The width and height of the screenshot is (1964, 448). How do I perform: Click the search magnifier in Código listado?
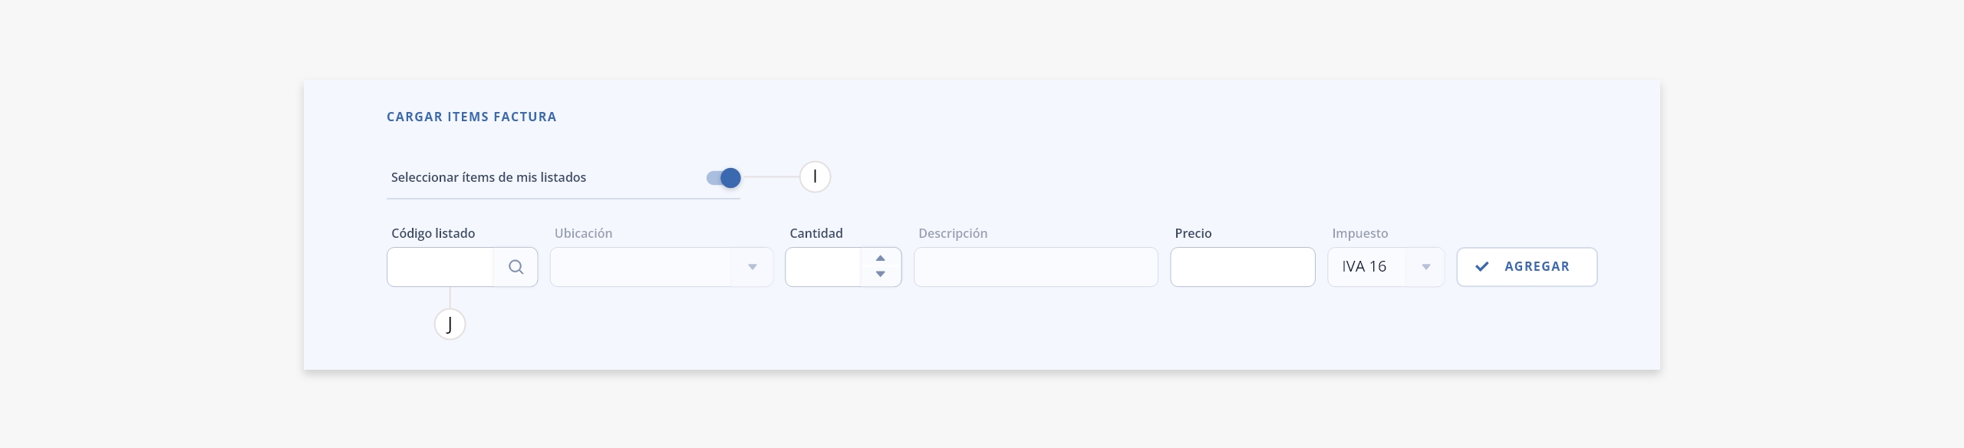click(x=516, y=267)
